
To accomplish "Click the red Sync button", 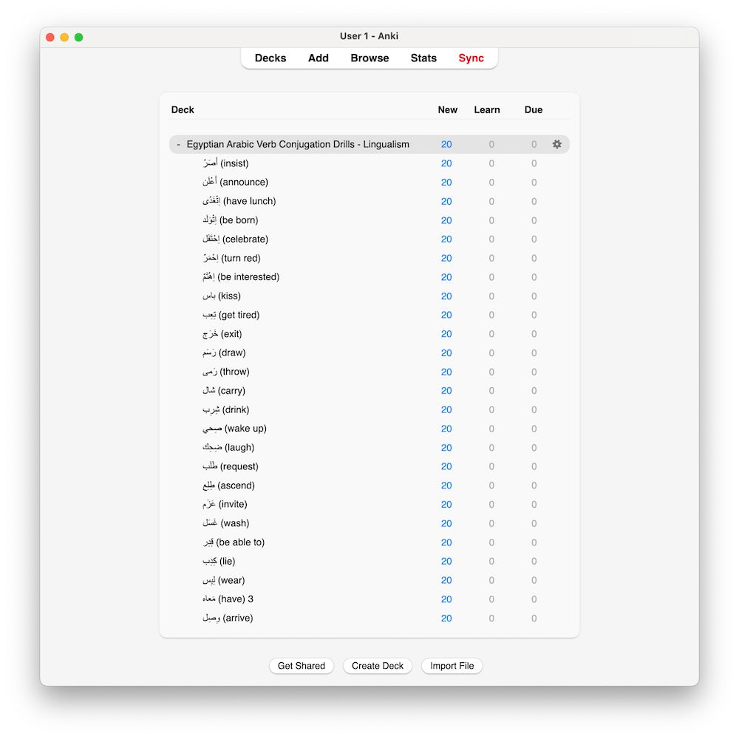I will 471,58.
